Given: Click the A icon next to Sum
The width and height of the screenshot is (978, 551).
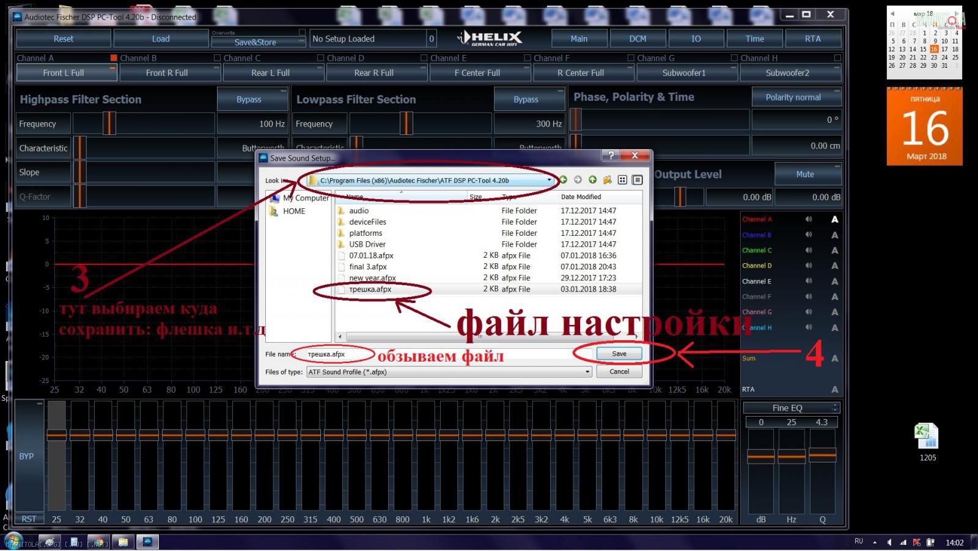Looking at the screenshot, I should (x=835, y=359).
